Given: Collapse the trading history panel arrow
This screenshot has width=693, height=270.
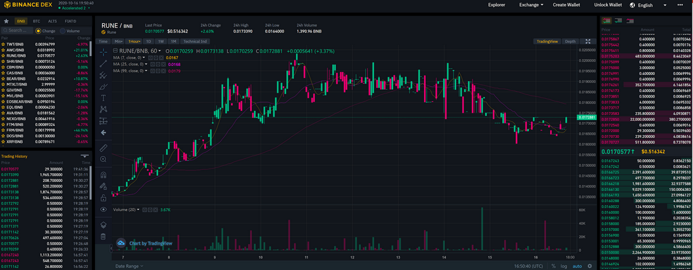Looking at the screenshot, I should [x=85, y=156].
